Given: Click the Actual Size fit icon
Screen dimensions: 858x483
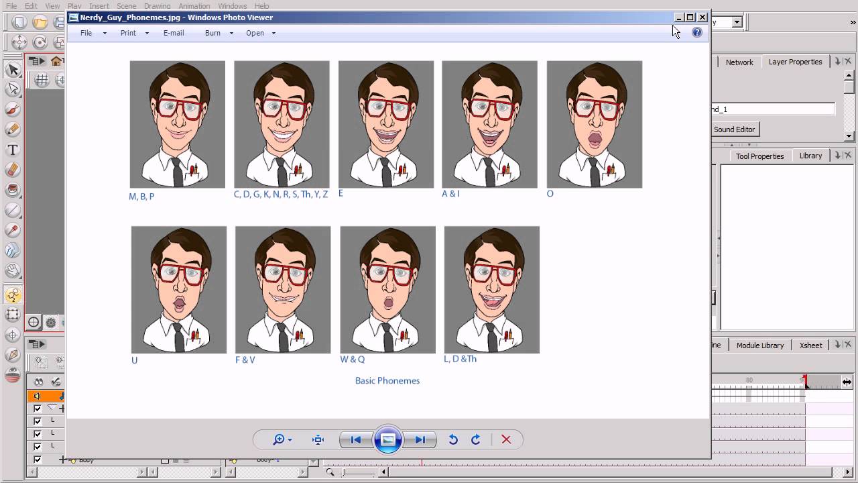Looking at the screenshot, I should click(318, 439).
